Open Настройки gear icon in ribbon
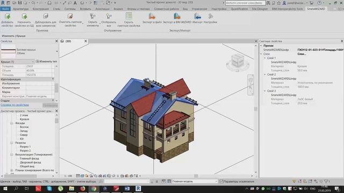Image resolution: width=344 pixels, height=193 pixels. click(210, 16)
